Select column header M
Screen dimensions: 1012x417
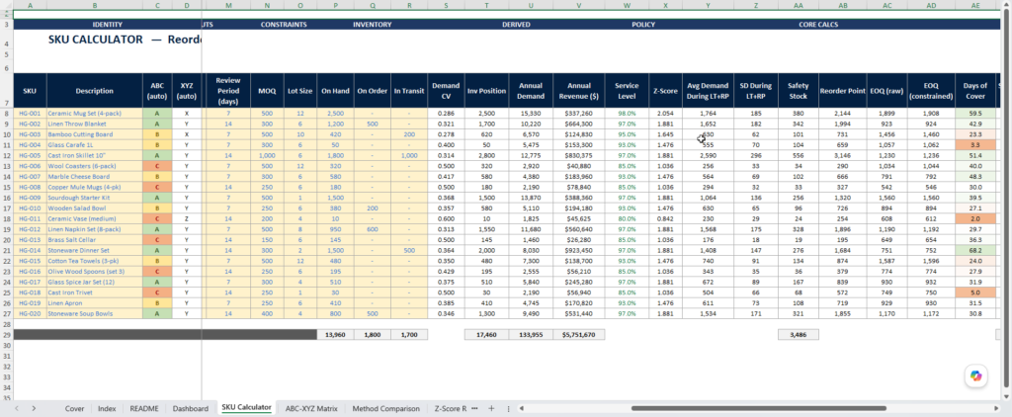pos(228,5)
